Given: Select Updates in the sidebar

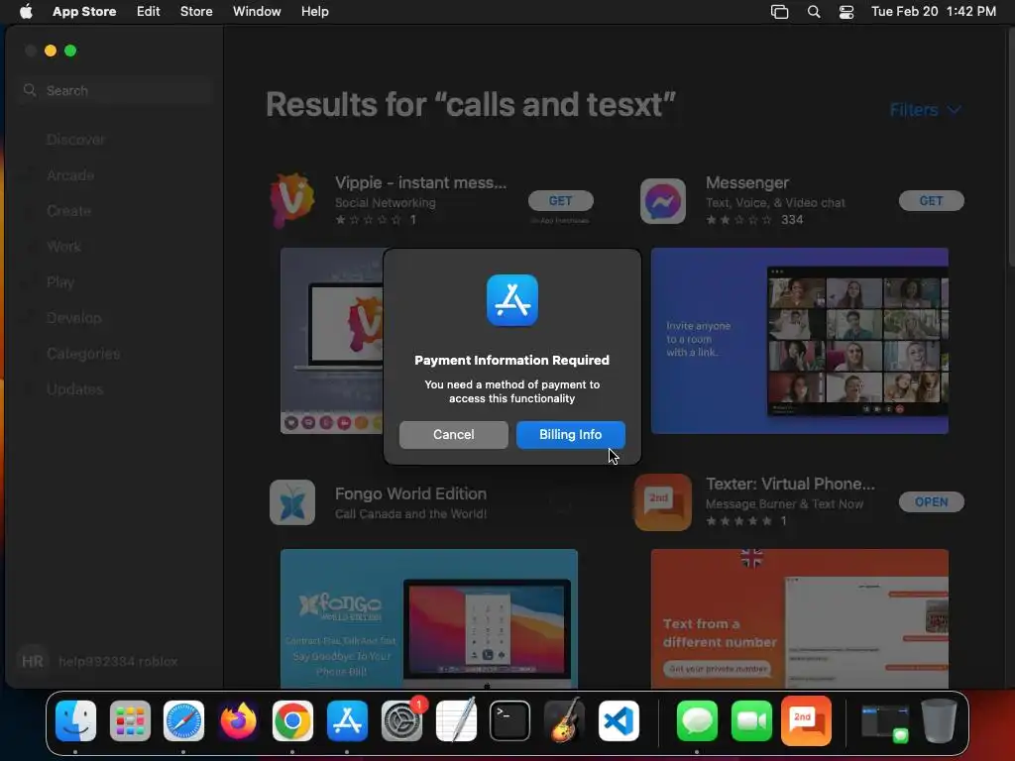Looking at the screenshot, I should coord(75,388).
